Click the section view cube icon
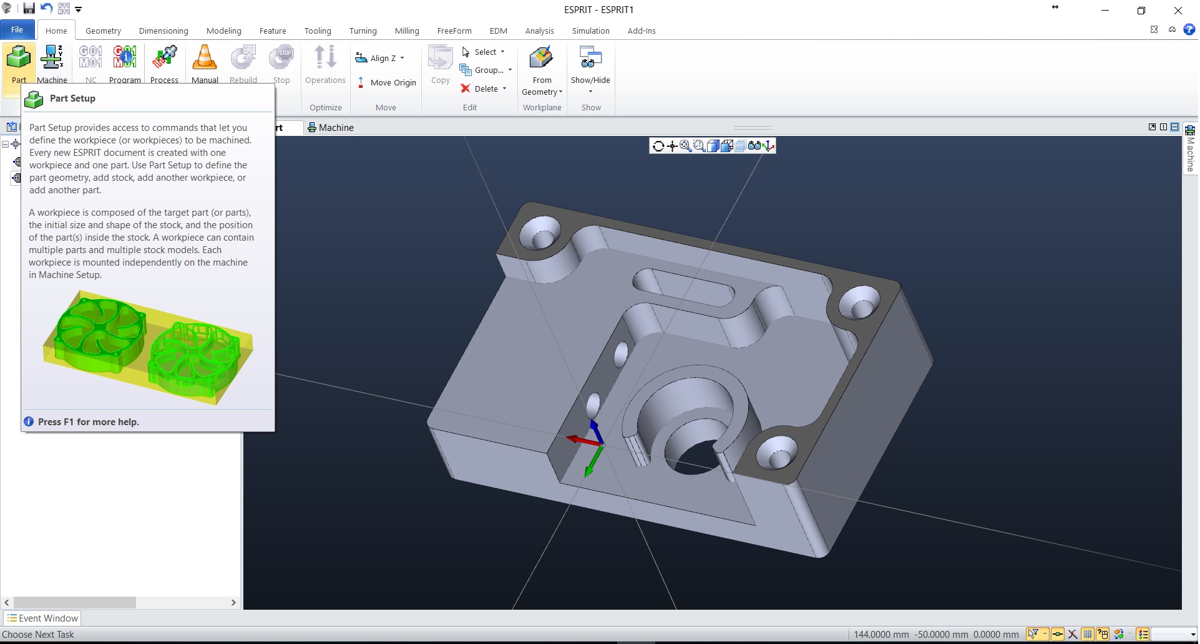This screenshot has height=644, width=1200. click(x=727, y=146)
